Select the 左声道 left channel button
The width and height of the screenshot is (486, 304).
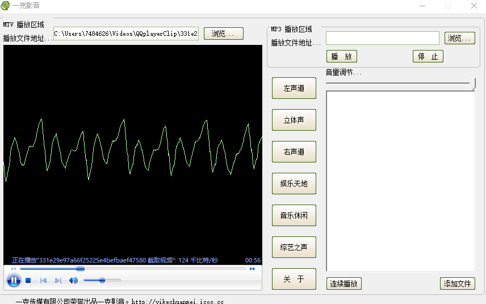294,88
